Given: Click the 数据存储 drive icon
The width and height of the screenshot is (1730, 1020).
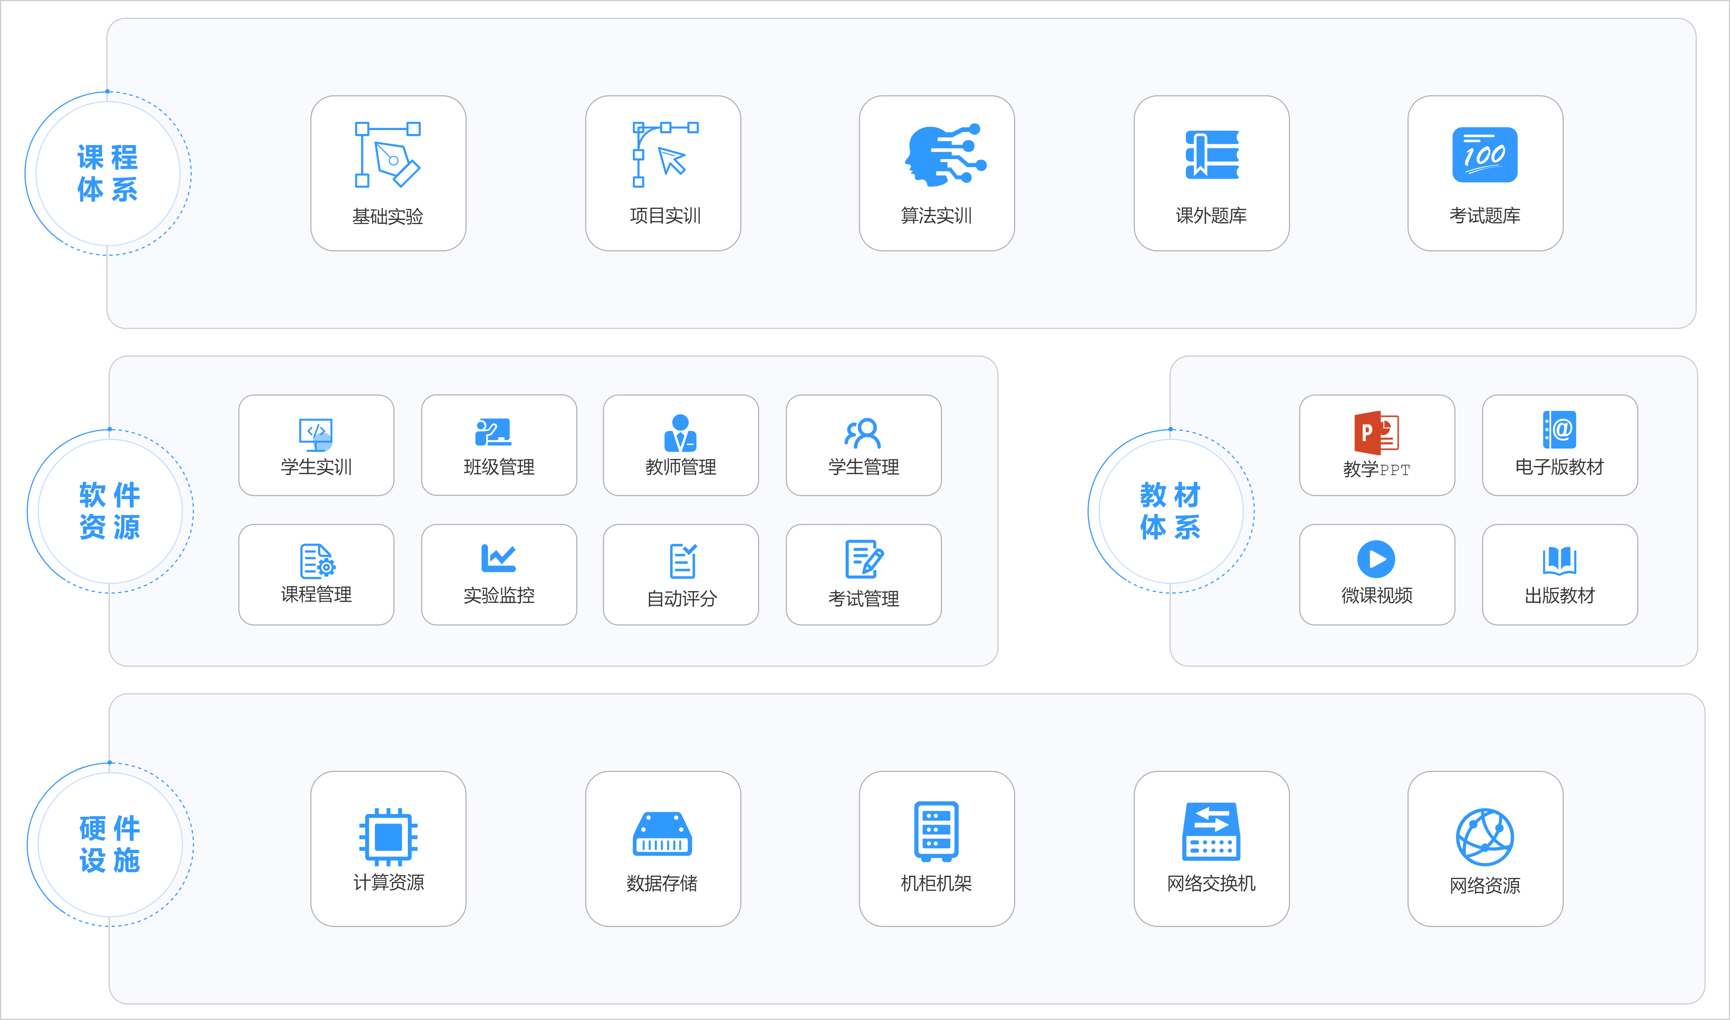Looking at the screenshot, I should [x=662, y=834].
